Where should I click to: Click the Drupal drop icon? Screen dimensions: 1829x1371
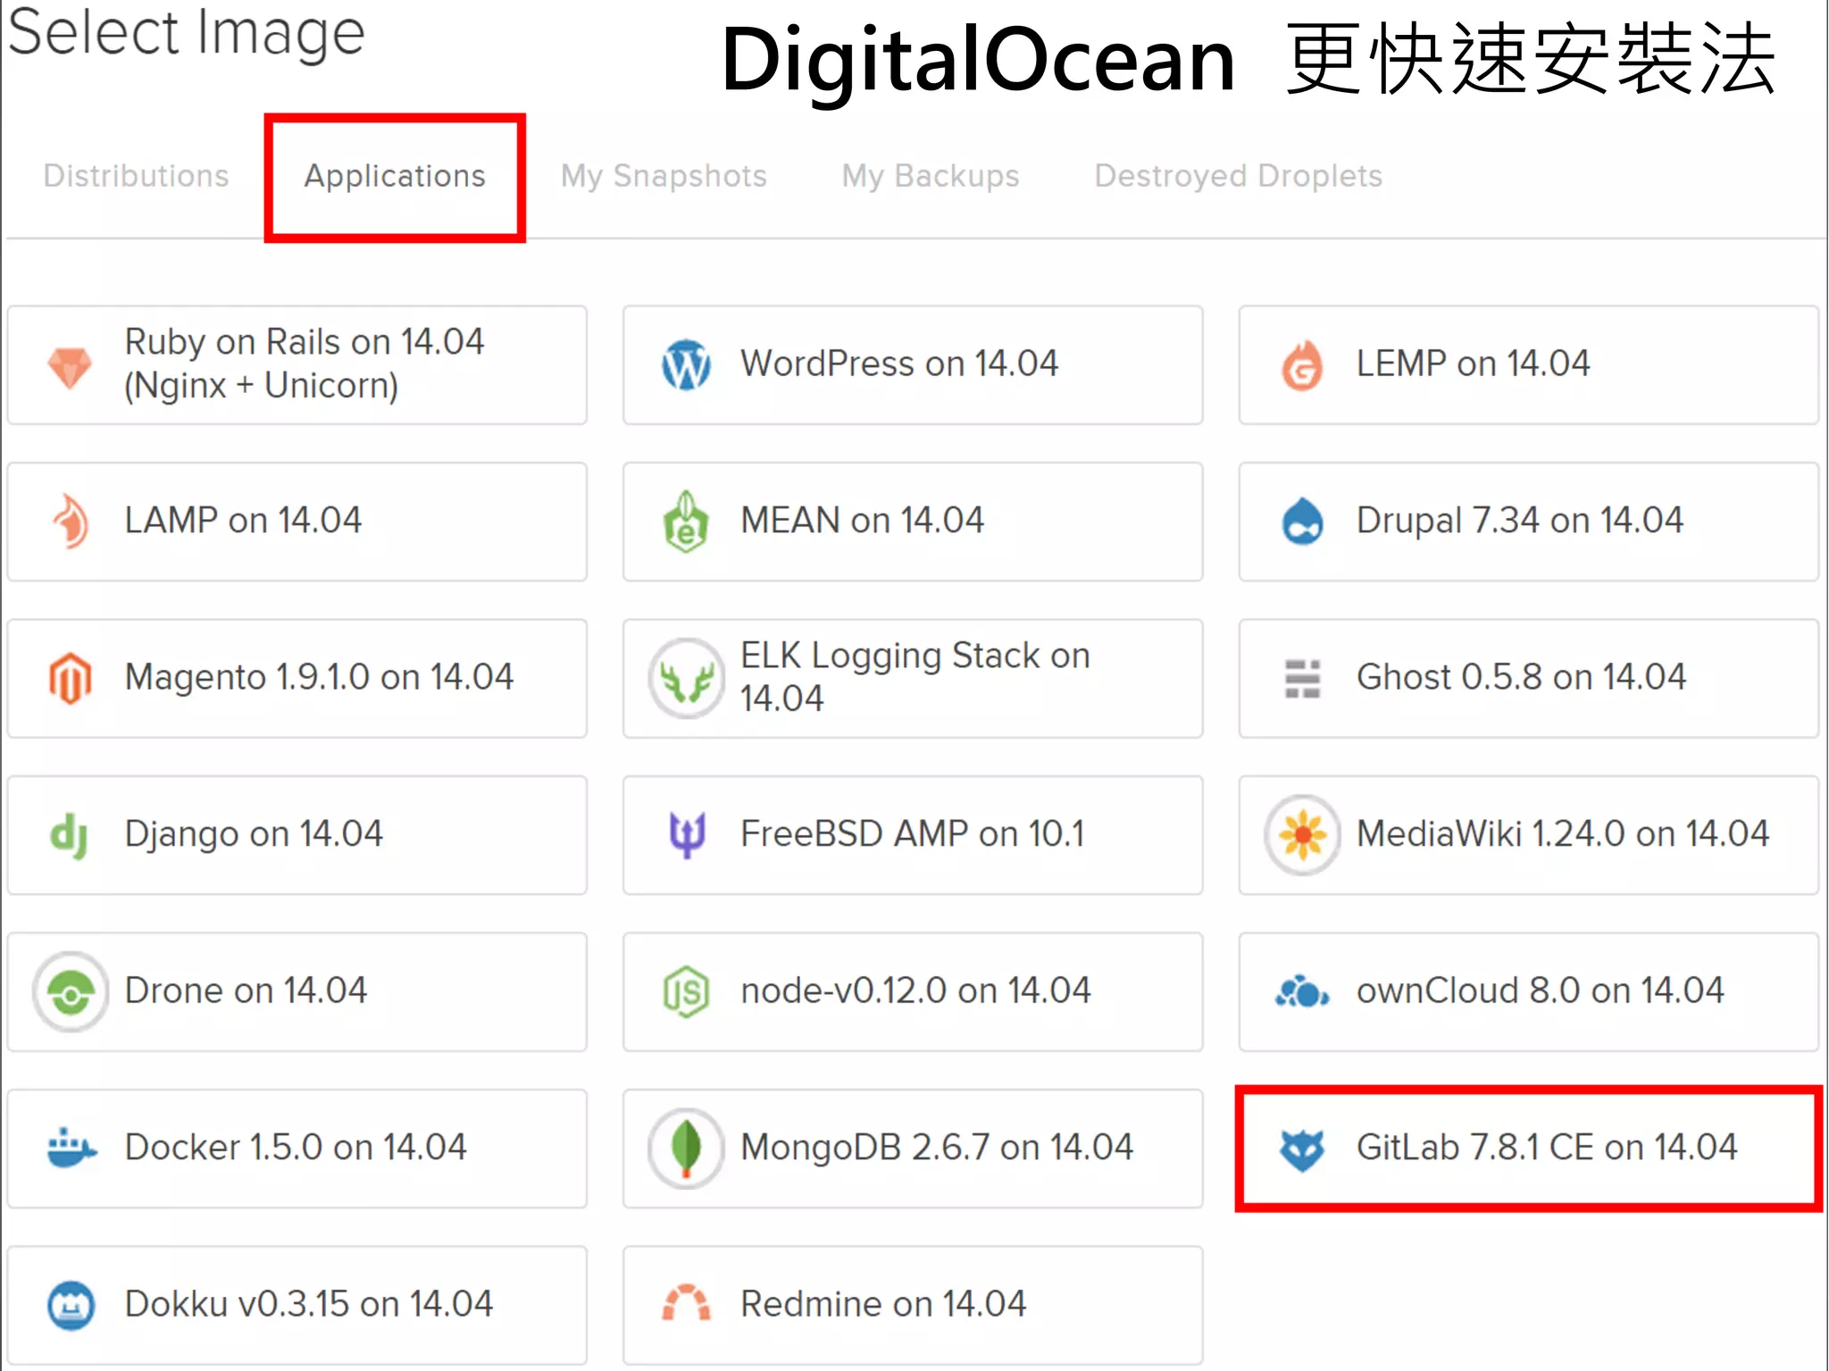(1302, 521)
